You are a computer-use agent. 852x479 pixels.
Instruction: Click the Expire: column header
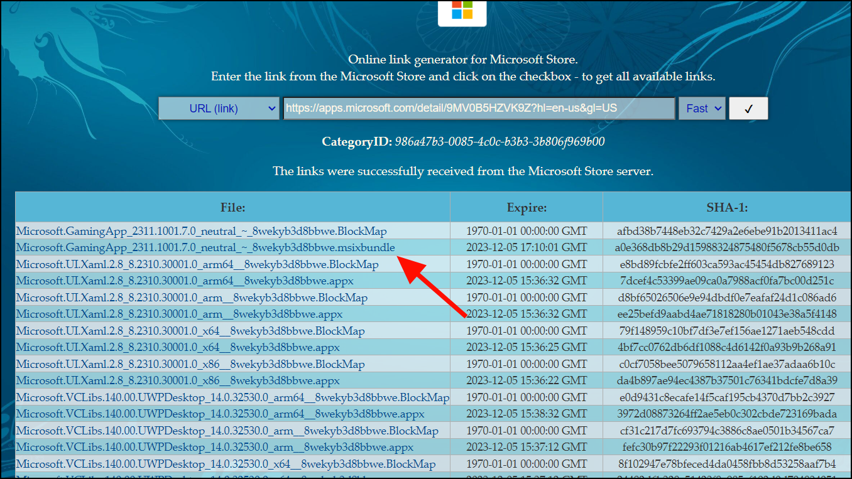point(527,207)
